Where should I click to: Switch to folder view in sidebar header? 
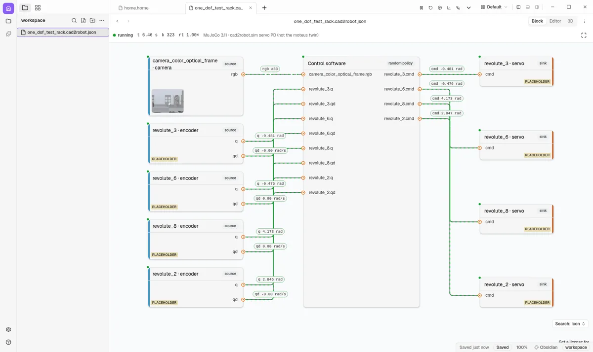tap(25, 8)
